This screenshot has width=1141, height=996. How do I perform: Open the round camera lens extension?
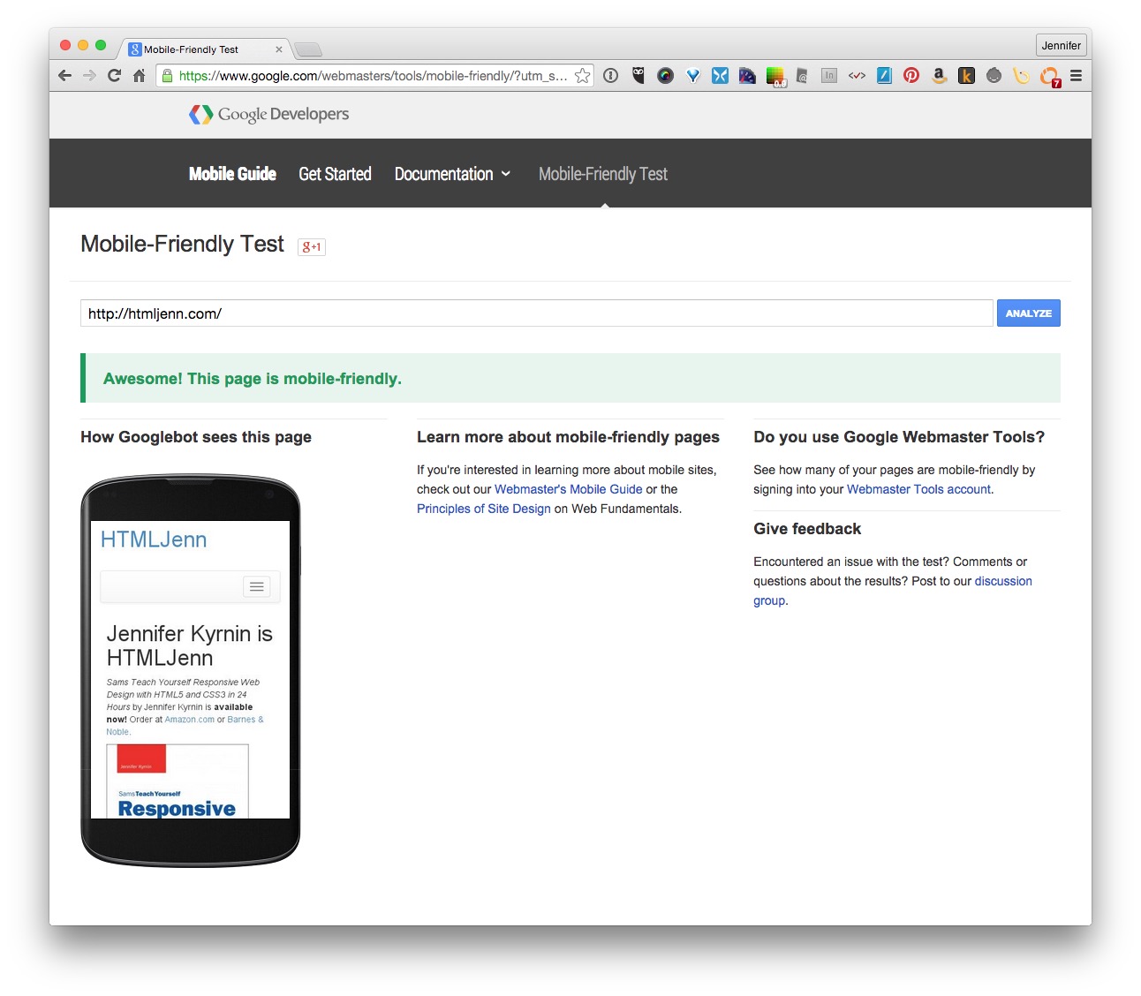click(x=666, y=76)
